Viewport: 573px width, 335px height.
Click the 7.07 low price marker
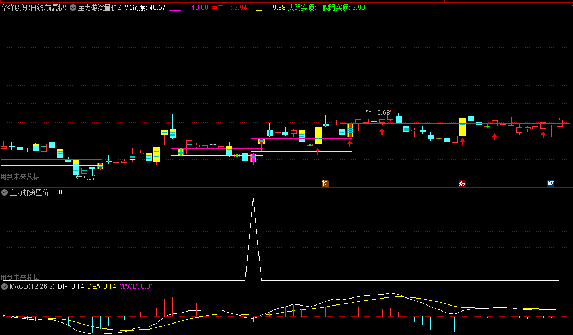coord(87,177)
